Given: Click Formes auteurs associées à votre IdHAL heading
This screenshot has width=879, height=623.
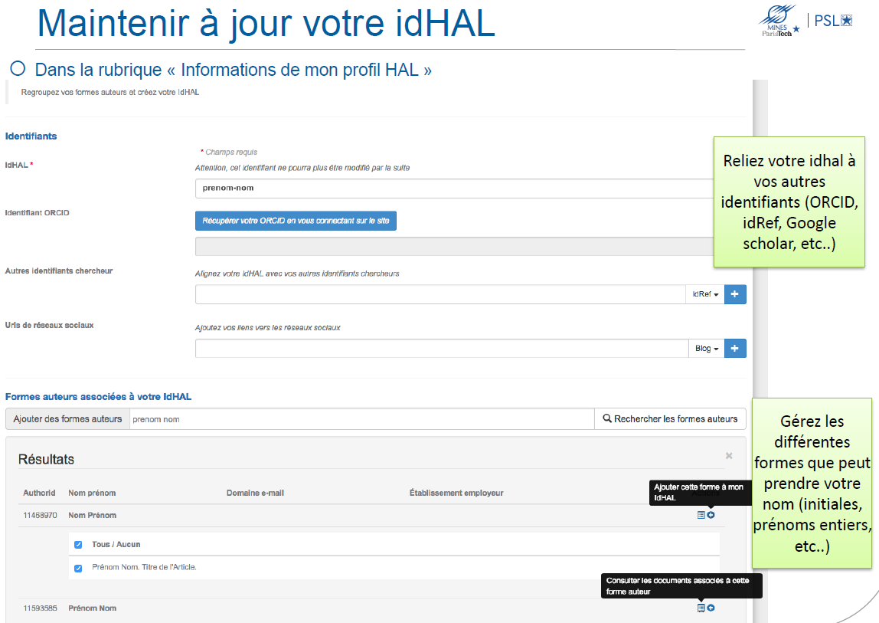Looking at the screenshot, I should [x=98, y=396].
